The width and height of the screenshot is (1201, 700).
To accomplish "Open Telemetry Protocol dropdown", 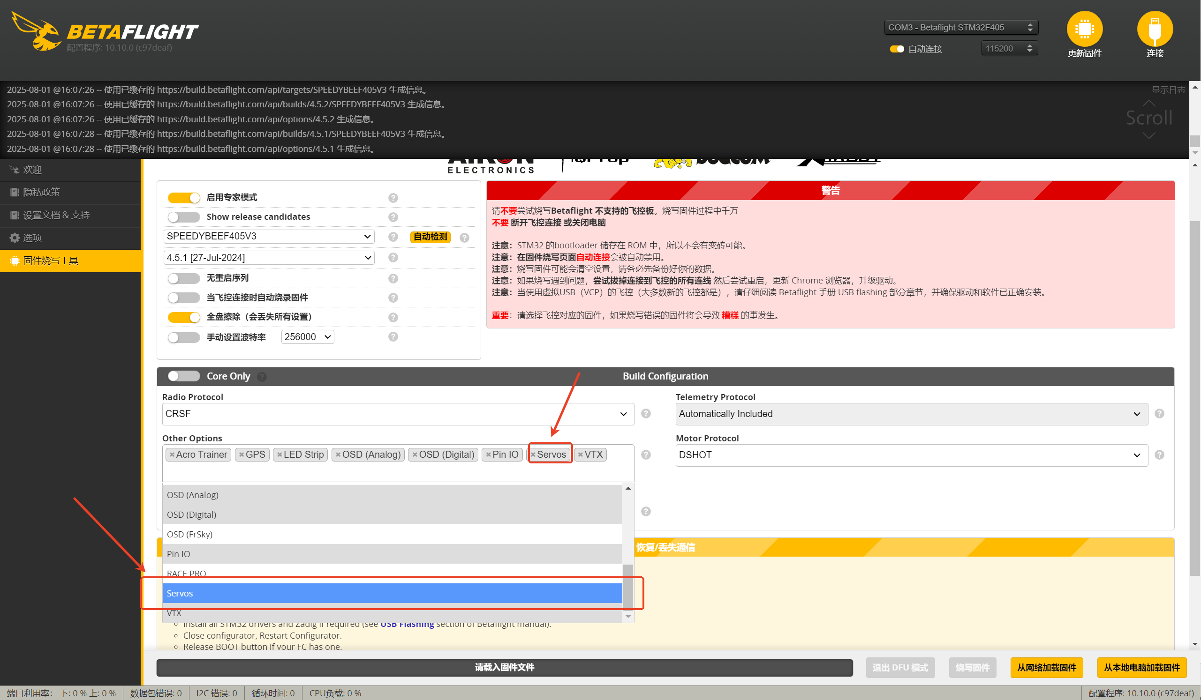I will 911,414.
